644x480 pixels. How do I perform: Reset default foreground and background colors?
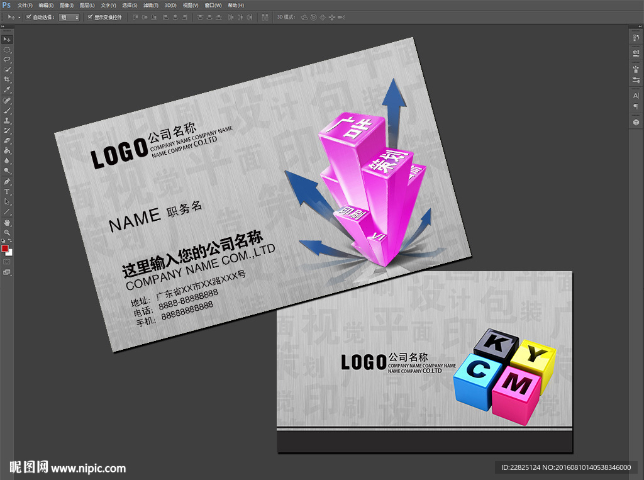[3, 241]
